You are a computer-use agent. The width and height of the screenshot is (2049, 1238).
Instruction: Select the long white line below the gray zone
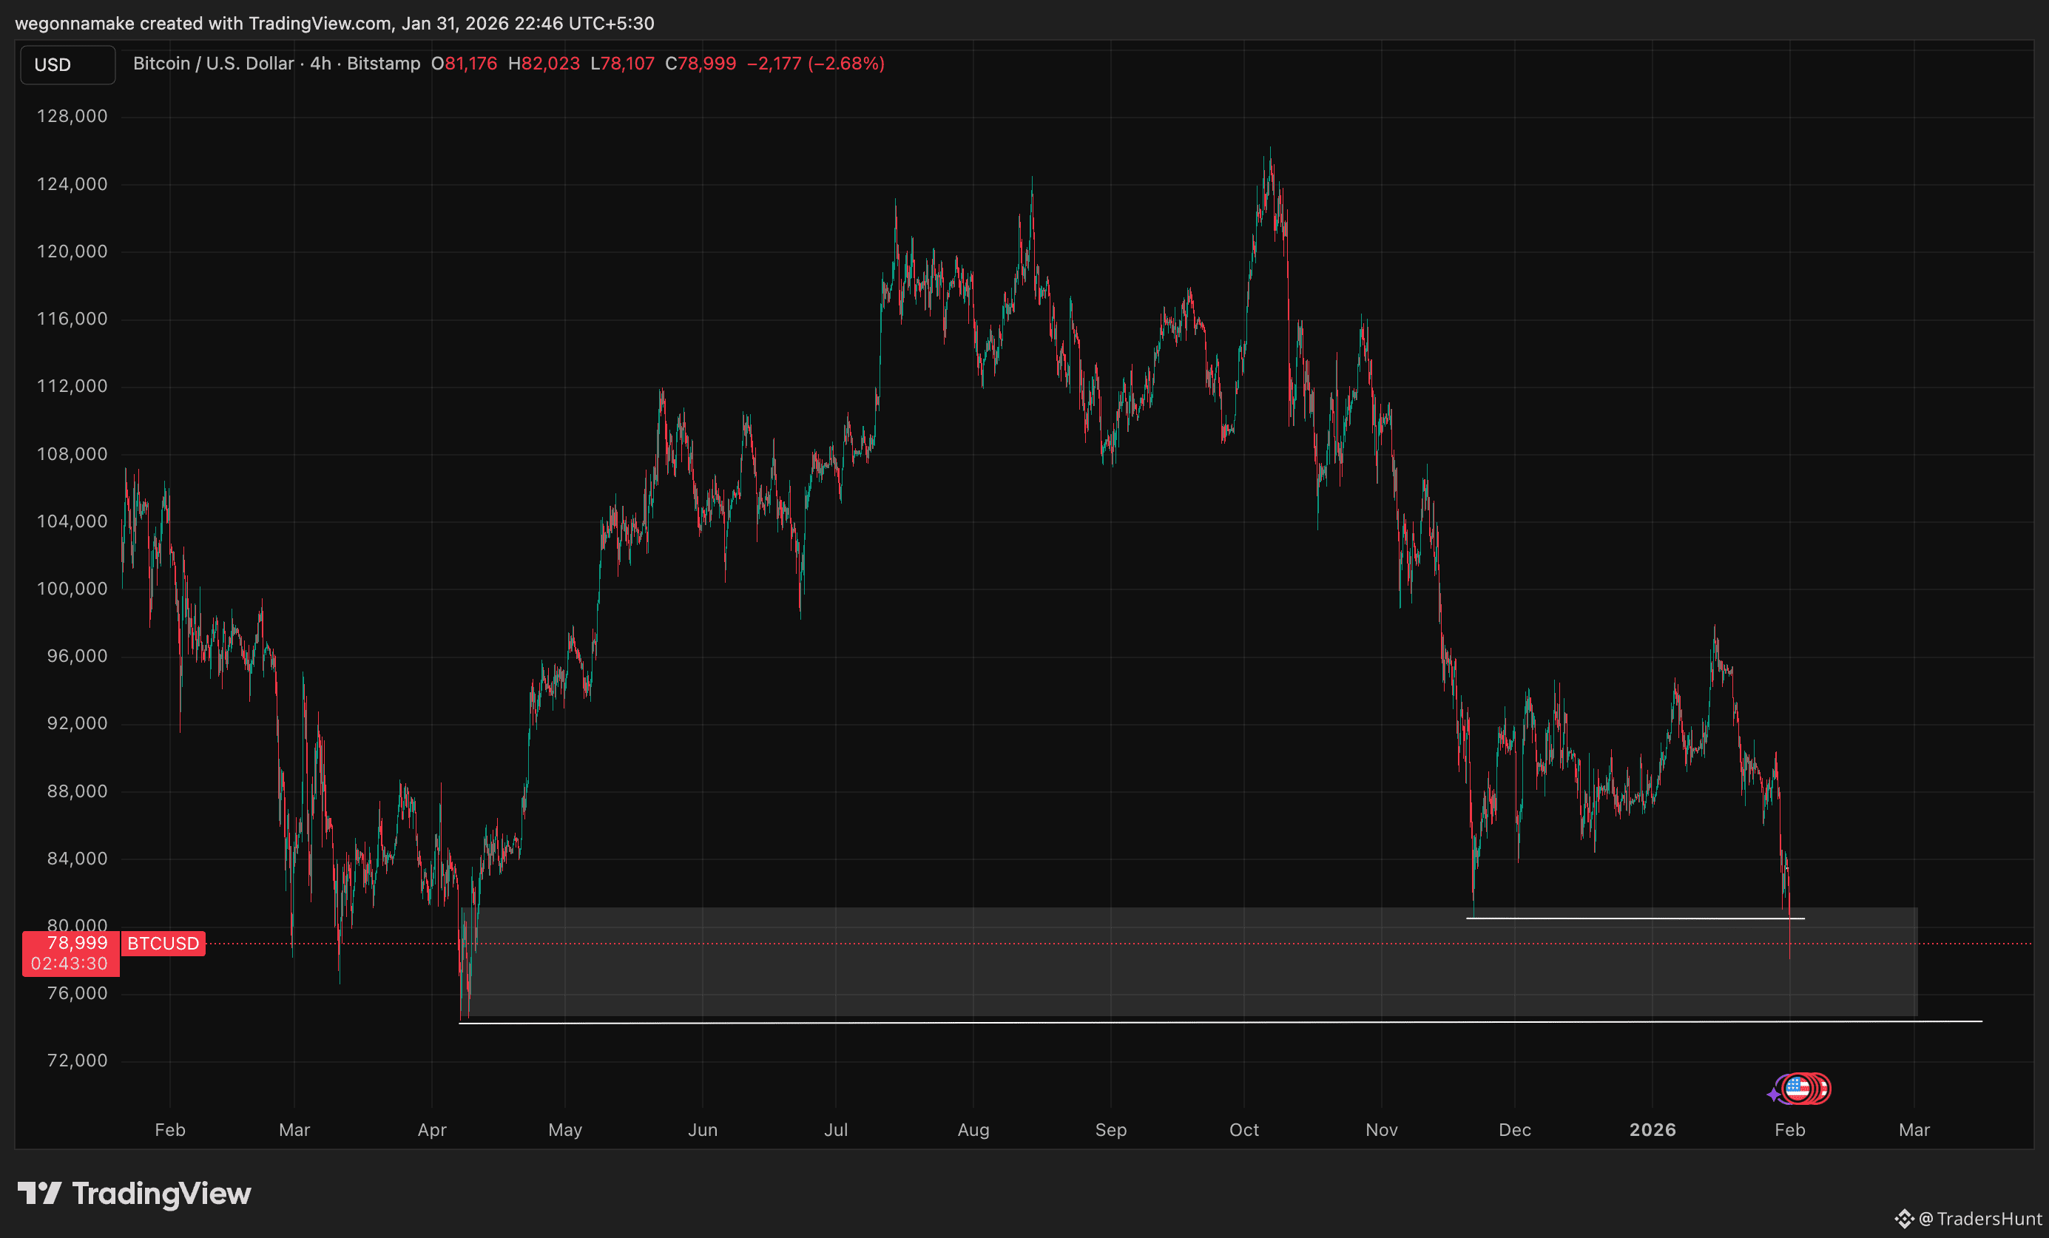pos(1221,1022)
